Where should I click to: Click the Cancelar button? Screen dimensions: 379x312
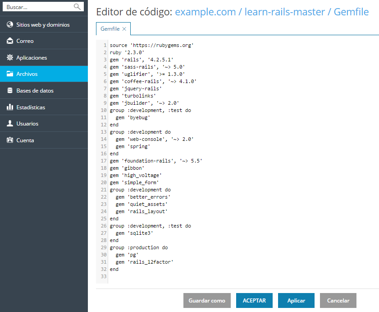tap(338, 300)
